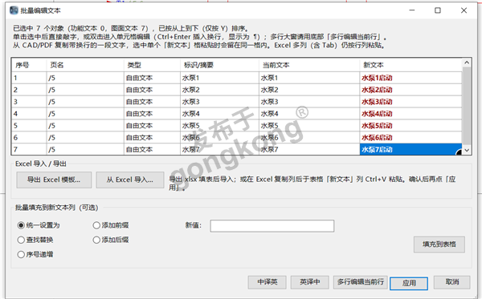Click the table scrollbar down arrow
The image size is (482, 299).
(x=467, y=150)
